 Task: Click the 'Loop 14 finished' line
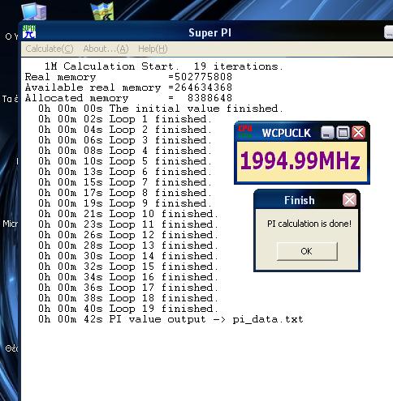[128, 256]
